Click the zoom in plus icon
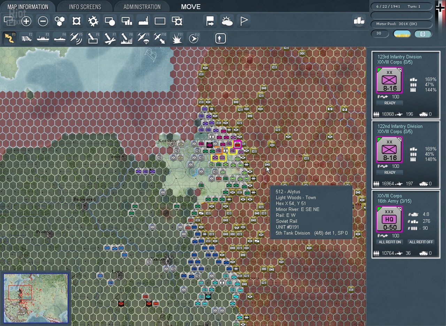 click(26, 22)
